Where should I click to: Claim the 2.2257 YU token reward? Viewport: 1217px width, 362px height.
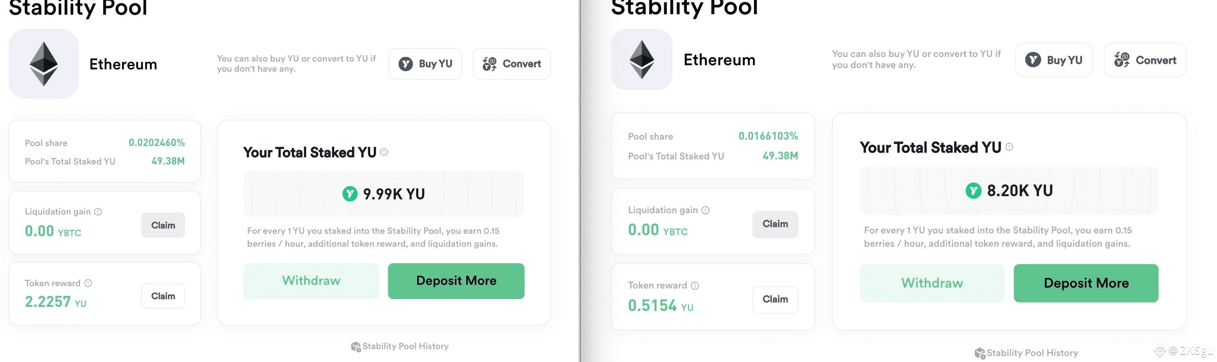tap(163, 296)
